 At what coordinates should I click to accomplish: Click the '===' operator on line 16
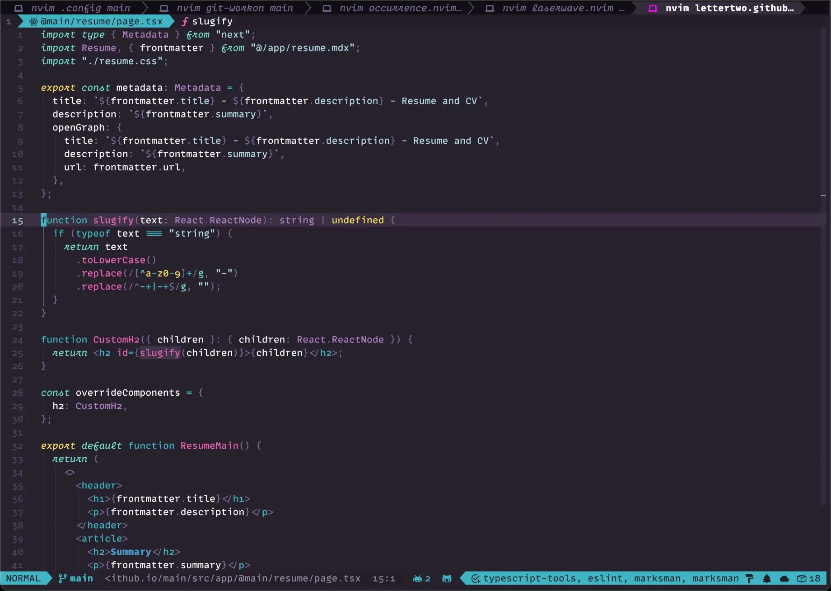(x=154, y=233)
